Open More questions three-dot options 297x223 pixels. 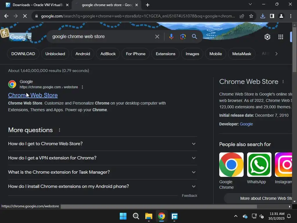point(59,130)
